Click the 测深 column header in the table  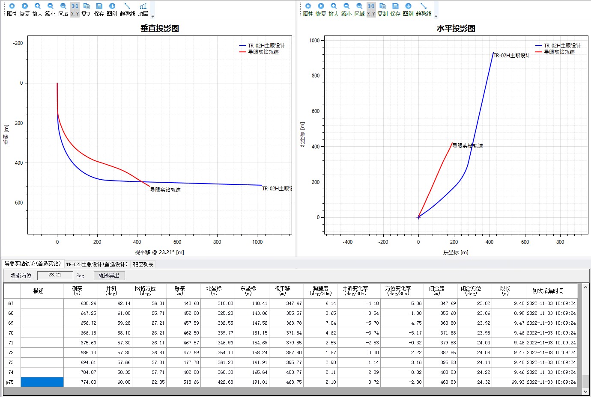click(x=77, y=291)
